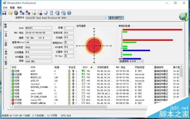Click the lock icon in the MIWIFI_5G row
This screenshot has height=119, width=190.
(x=69, y=77)
